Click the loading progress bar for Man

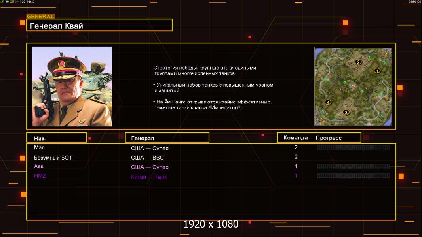(x=353, y=147)
